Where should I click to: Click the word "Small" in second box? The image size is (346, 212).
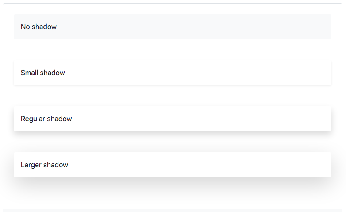tap(30, 73)
